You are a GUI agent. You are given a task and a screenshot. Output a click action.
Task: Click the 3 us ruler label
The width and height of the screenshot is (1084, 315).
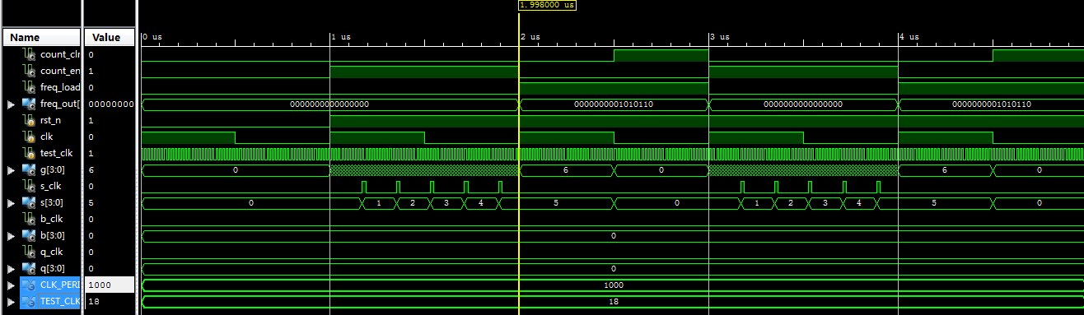pyautogui.click(x=720, y=37)
